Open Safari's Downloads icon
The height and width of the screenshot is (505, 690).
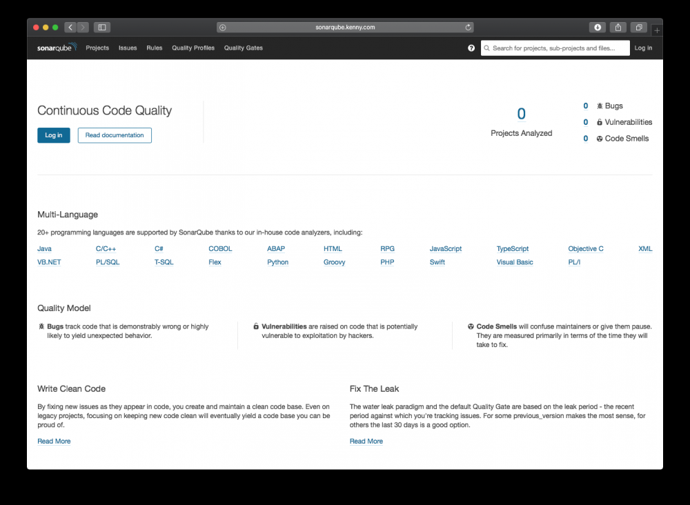point(597,27)
